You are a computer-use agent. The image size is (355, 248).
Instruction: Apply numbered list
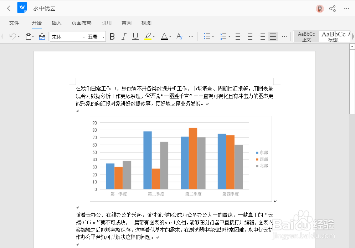pos(223,36)
